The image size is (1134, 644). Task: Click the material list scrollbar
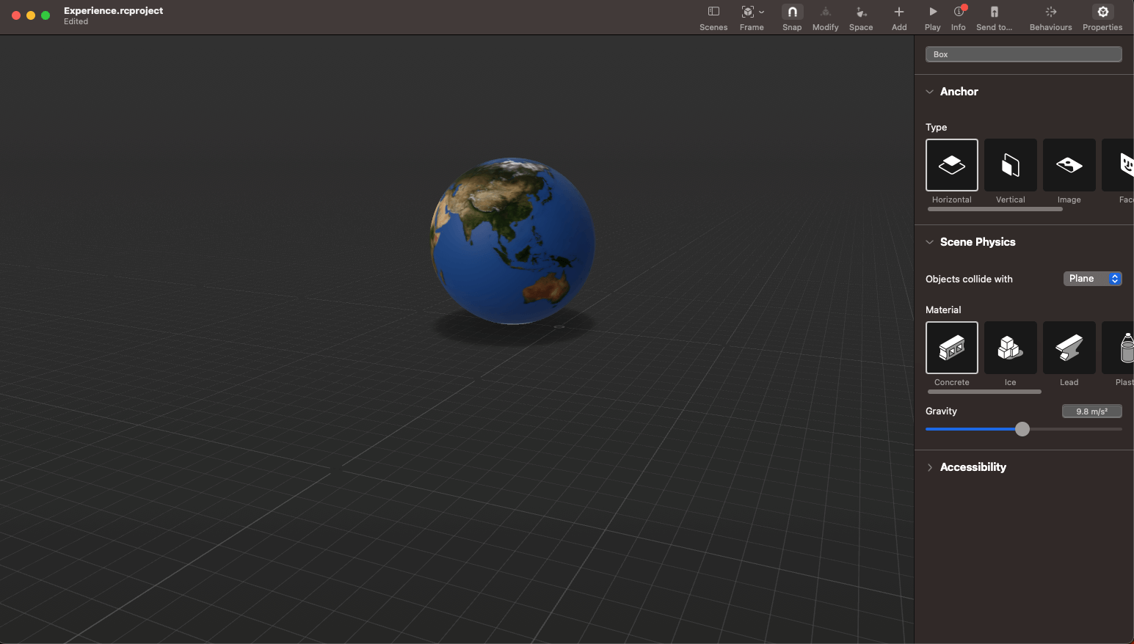pos(984,392)
